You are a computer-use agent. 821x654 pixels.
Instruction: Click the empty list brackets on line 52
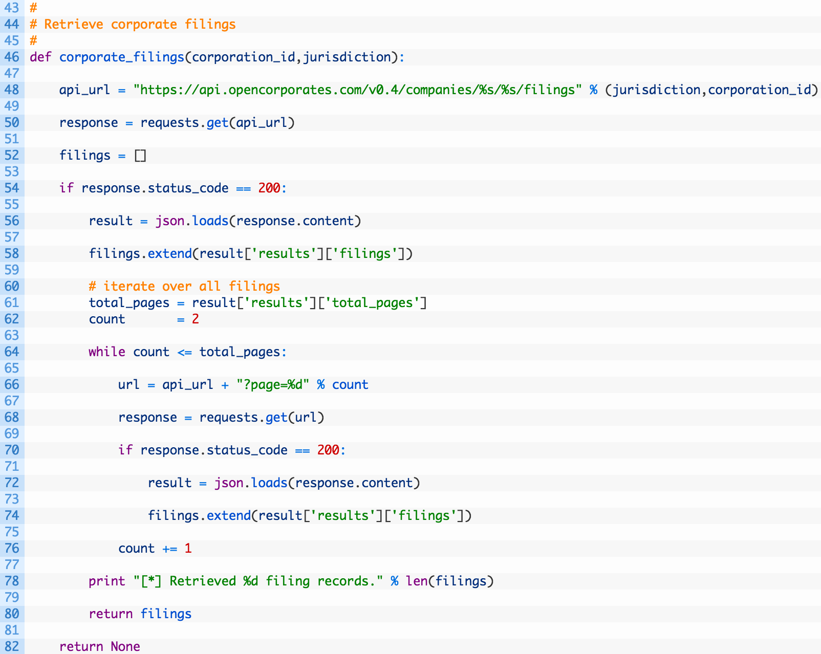[140, 155]
